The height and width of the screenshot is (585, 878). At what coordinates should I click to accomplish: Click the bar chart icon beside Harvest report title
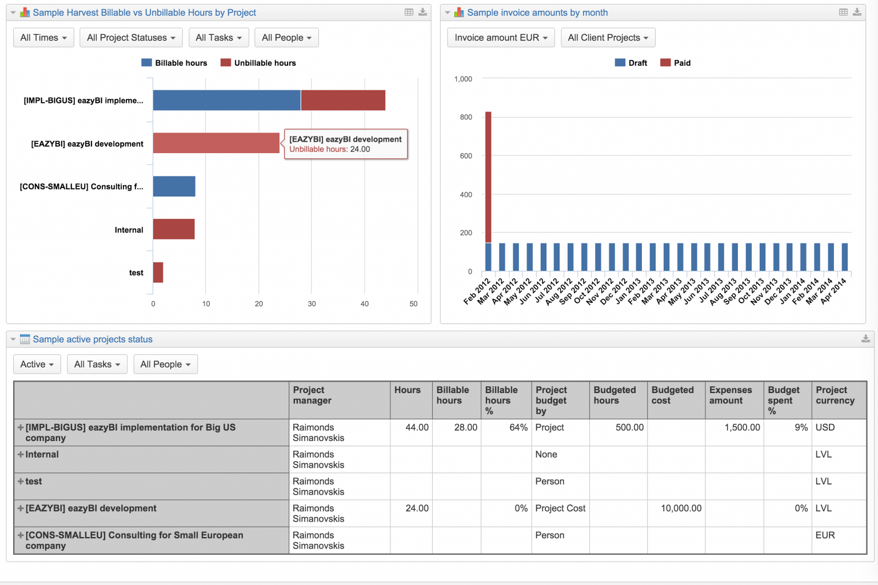click(25, 12)
